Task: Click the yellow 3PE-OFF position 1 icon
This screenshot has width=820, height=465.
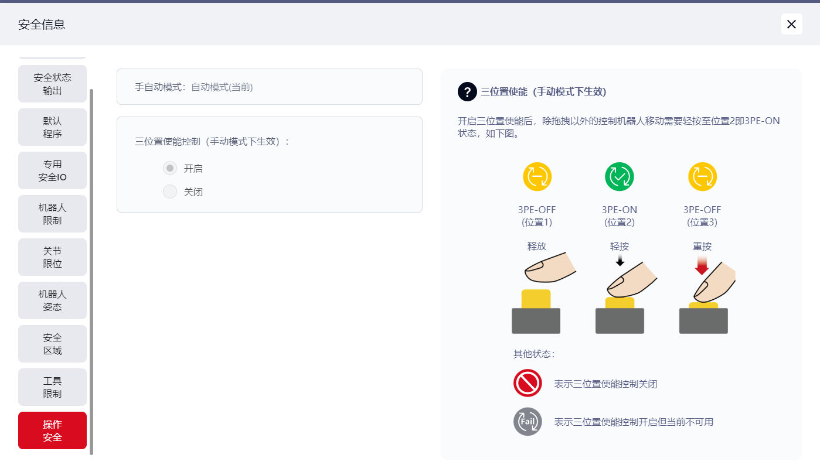Action: (x=537, y=177)
